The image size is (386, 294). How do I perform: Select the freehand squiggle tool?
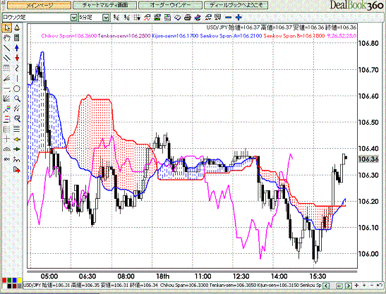coord(17,68)
